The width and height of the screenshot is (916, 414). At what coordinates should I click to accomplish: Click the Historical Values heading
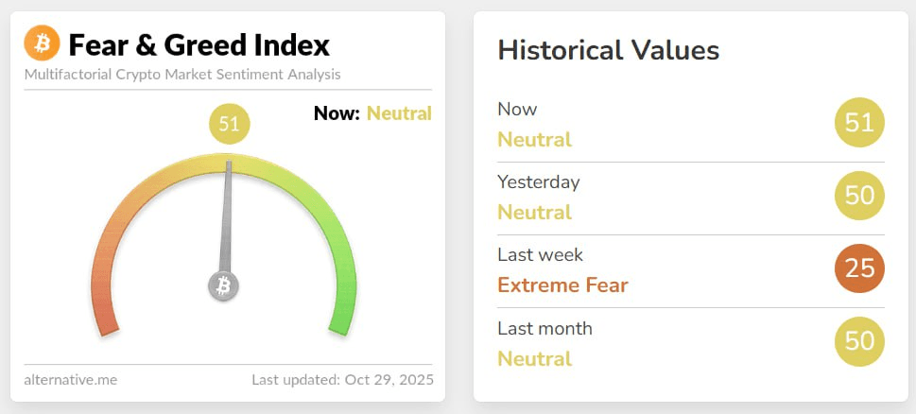(x=608, y=50)
